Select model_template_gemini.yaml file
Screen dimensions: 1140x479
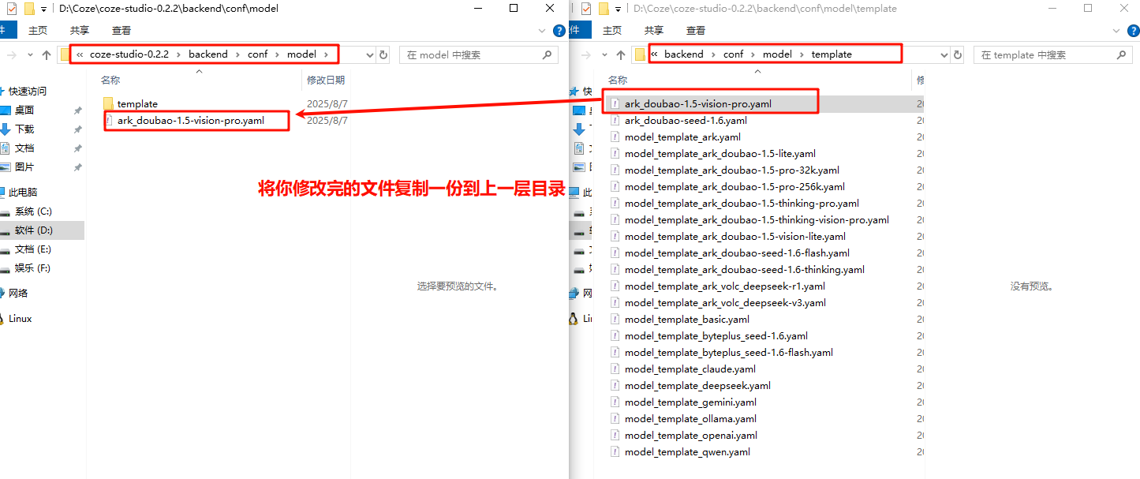pyautogui.click(x=690, y=402)
